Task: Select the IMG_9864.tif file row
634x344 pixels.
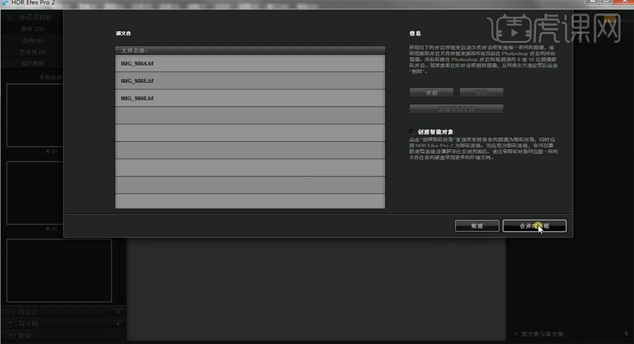Action: [250, 63]
